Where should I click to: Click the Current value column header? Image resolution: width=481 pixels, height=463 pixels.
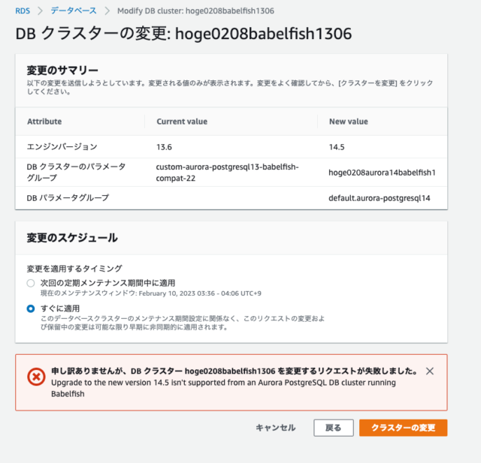tap(182, 122)
